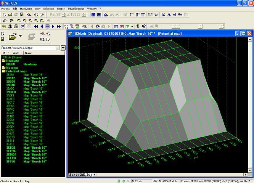This screenshot has width=254, height=183.
Task: Click map window scroll-down arrow
Action: point(250,170)
